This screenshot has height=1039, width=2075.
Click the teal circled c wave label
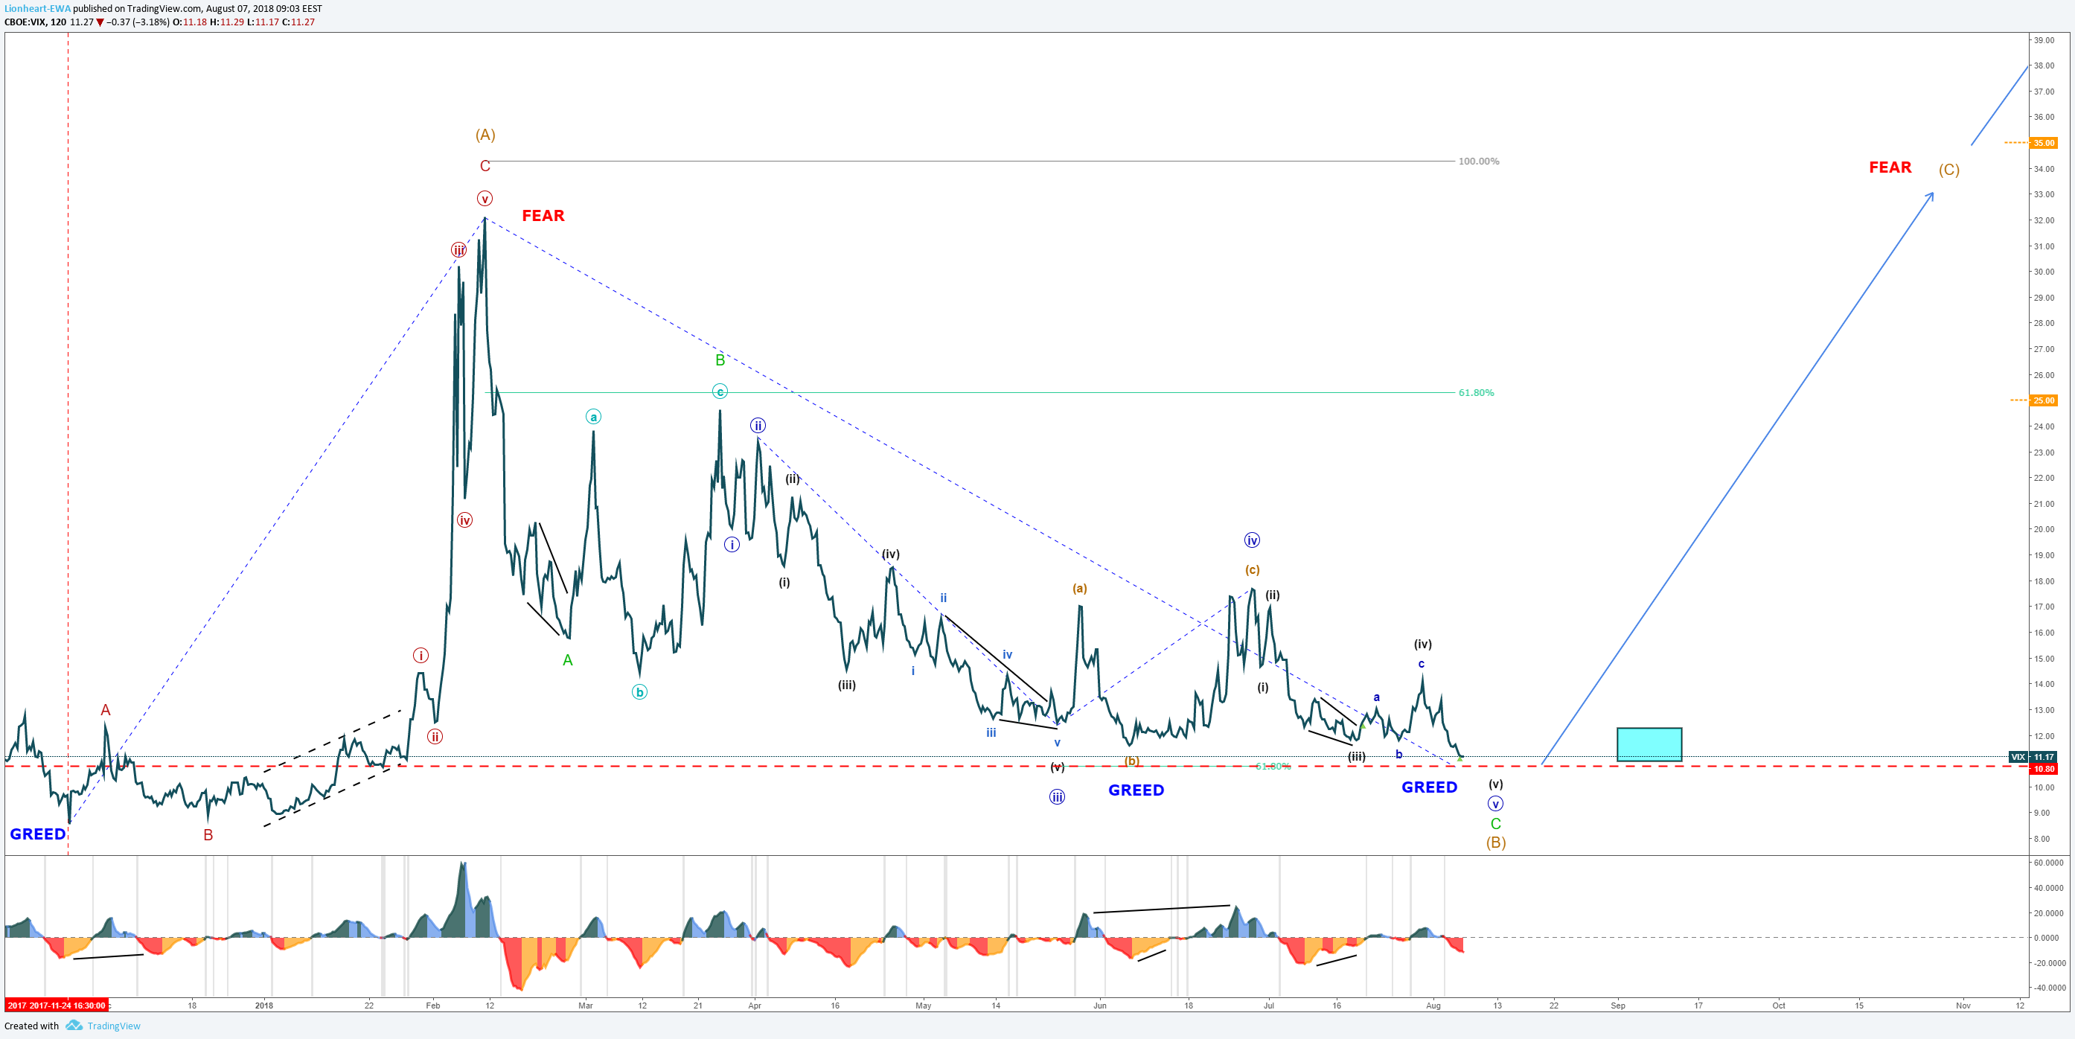pos(720,391)
